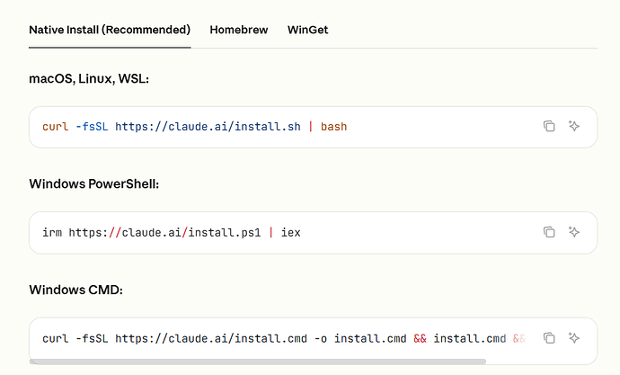620x375 pixels.
Task: Click the https://claude.ai/install.sh URL text
Action: click(x=208, y=127)
